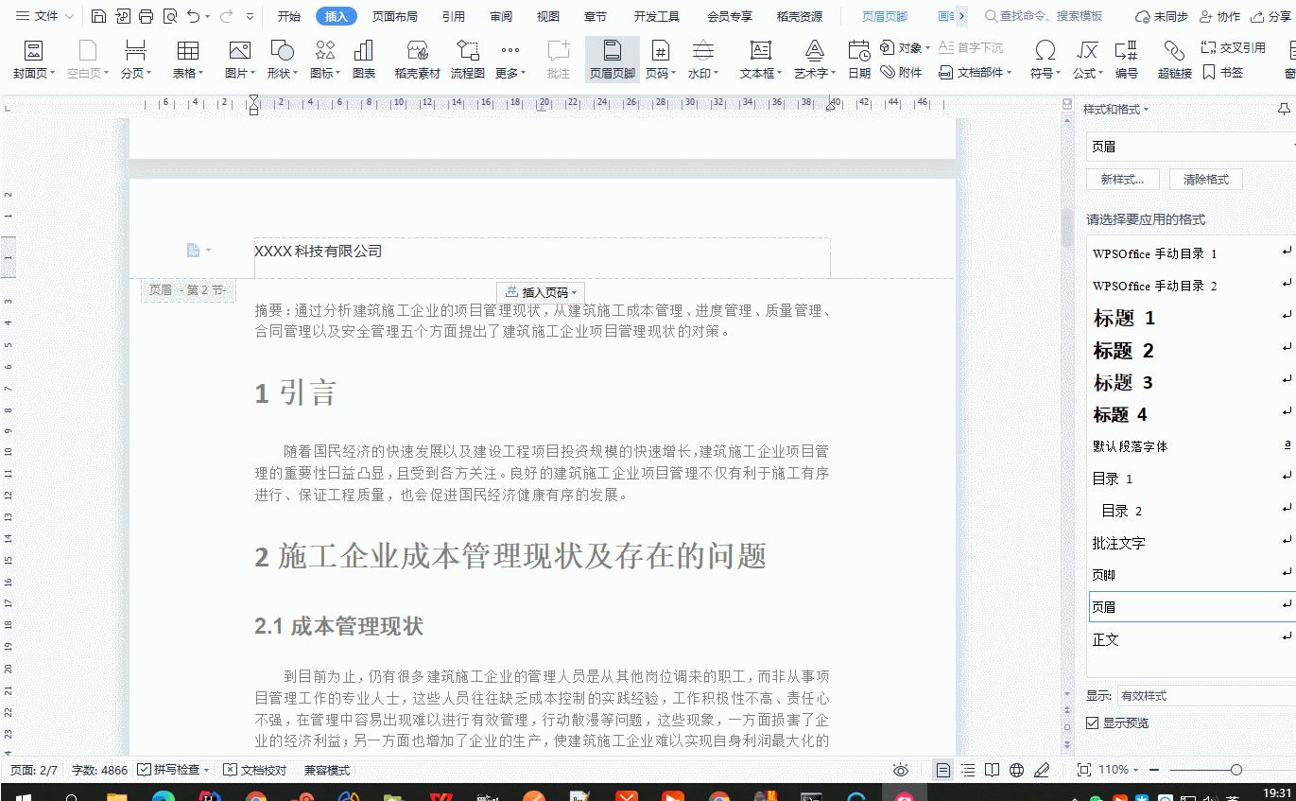Click the 新样式 button
The width and height of the screenshot is (1296, 801).
[1122, 179]
